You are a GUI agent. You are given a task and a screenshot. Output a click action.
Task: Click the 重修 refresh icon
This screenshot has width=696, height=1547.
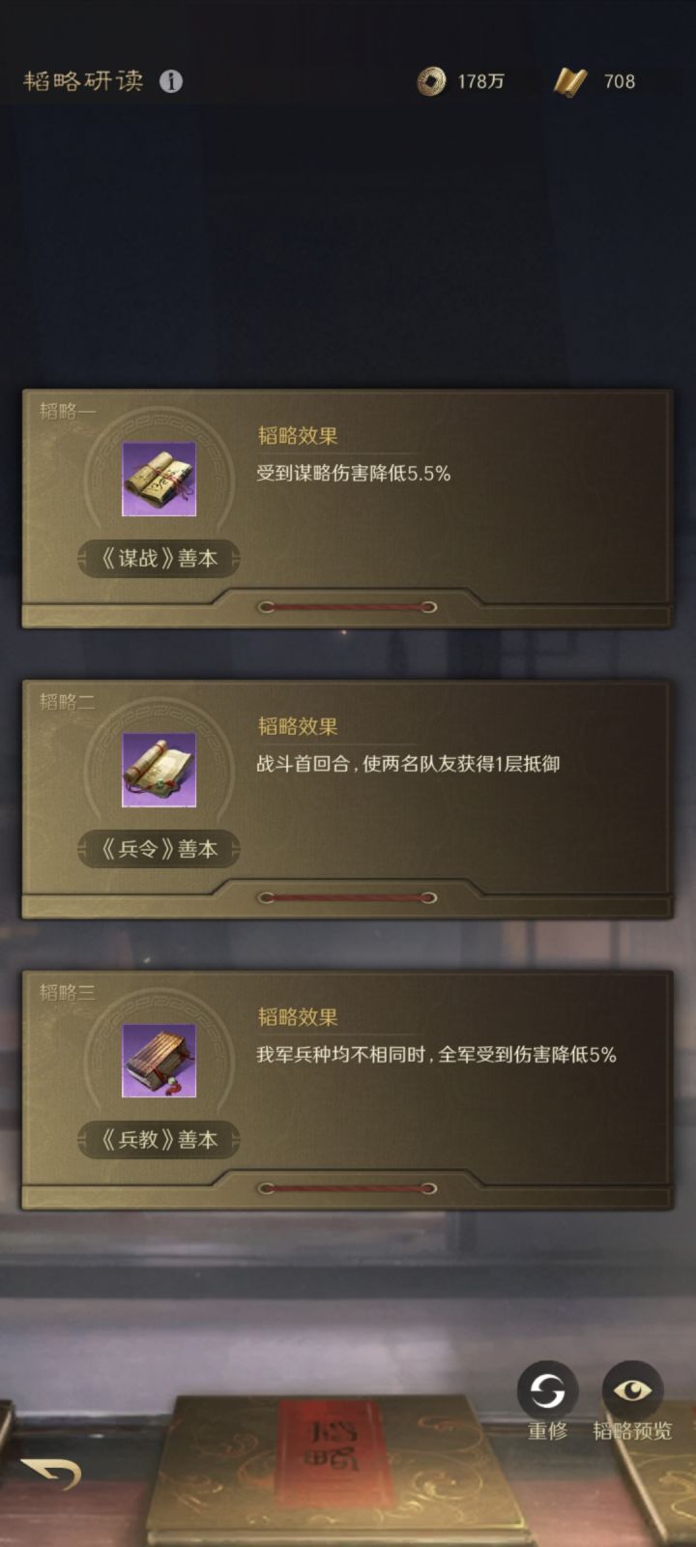tap(548, 1391)
